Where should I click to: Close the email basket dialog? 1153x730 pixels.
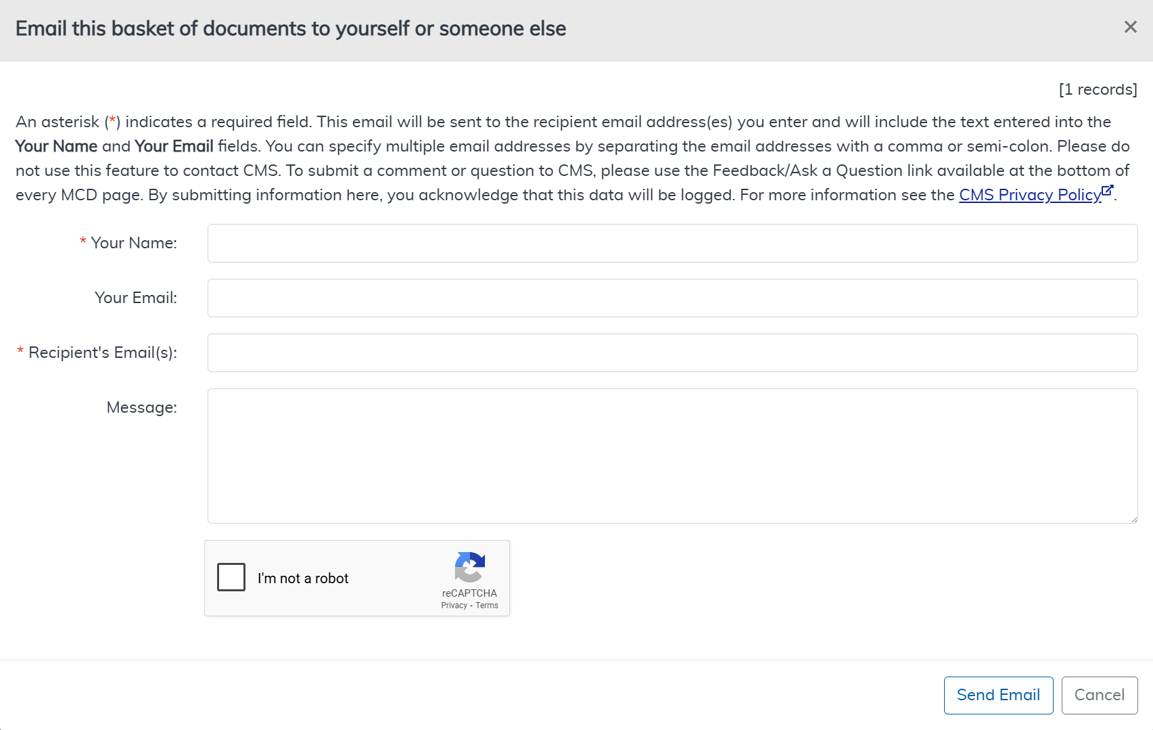coord(1130,27)
